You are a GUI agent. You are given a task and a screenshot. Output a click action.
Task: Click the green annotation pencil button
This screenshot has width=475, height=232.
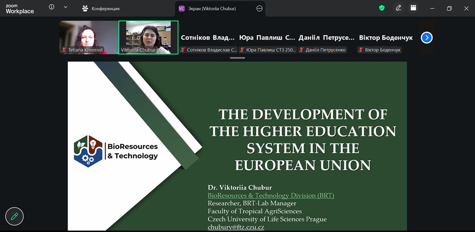point(14,216)
